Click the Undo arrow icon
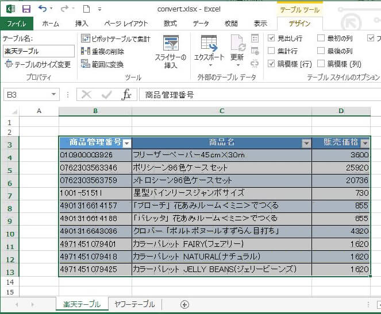The image size is (381, 314). pos(43,9)
